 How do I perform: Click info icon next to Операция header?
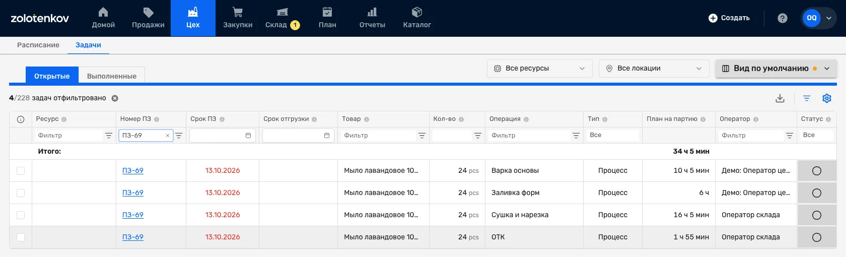[526, 119]
